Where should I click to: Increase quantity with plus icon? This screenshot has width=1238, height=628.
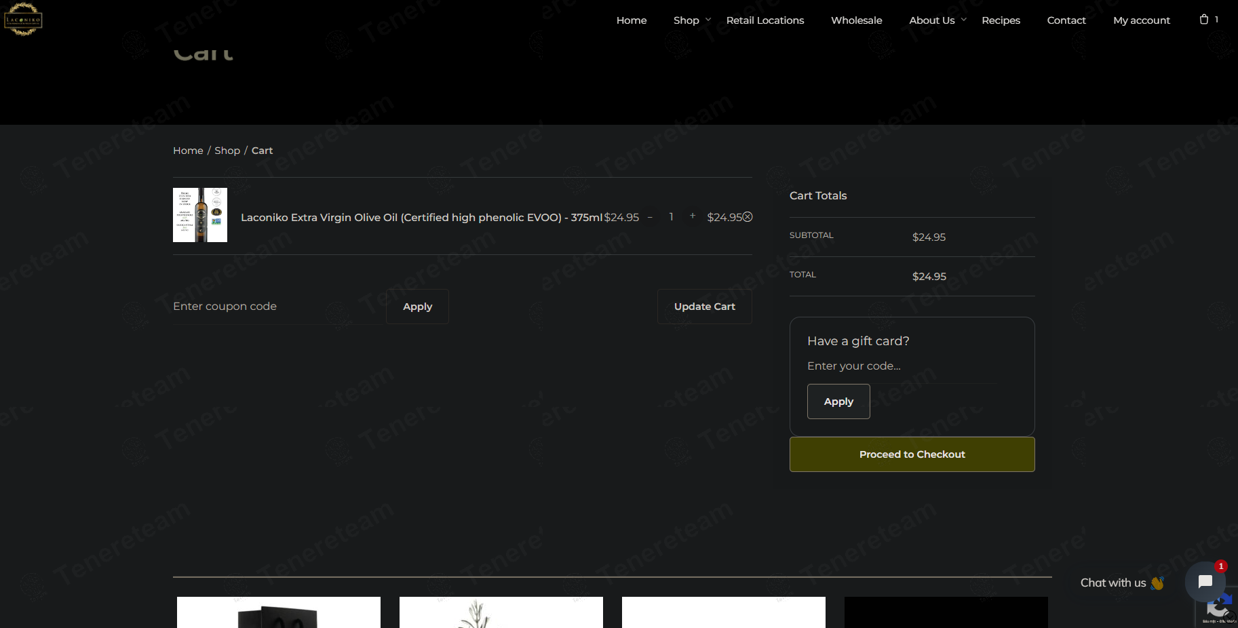(693, 216)
